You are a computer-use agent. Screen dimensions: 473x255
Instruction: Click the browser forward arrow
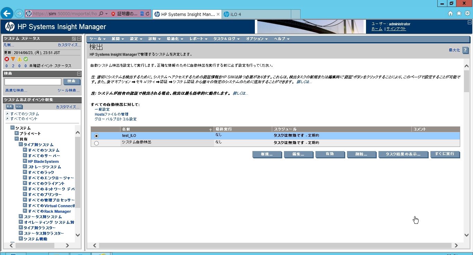point(19,14)
